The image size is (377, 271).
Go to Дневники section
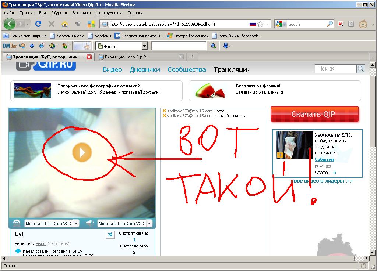(x=145, y=69)
